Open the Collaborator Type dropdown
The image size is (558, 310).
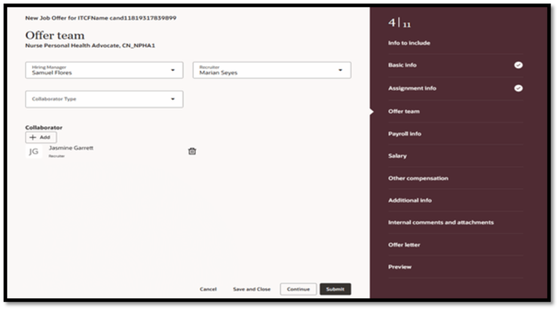point(173,99)
